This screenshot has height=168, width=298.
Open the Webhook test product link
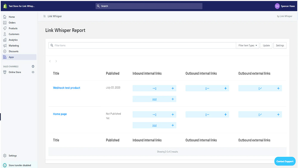tap(66, 88)
